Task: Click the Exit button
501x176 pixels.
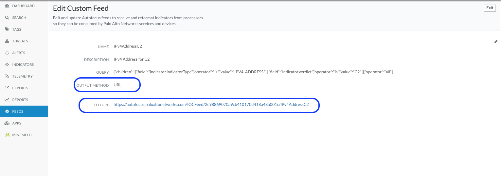Action: [490, 8]
